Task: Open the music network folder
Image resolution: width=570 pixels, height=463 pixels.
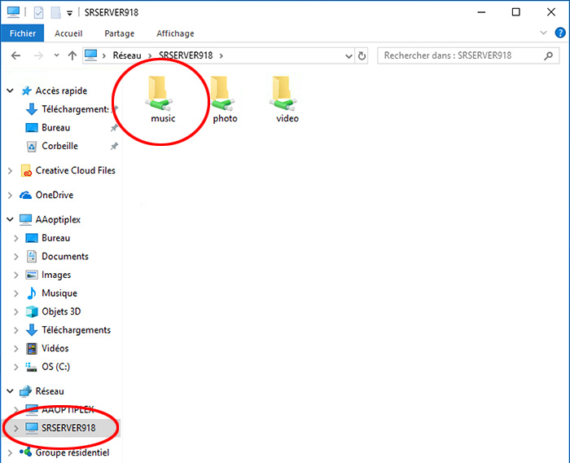Action: pos(160,99)
